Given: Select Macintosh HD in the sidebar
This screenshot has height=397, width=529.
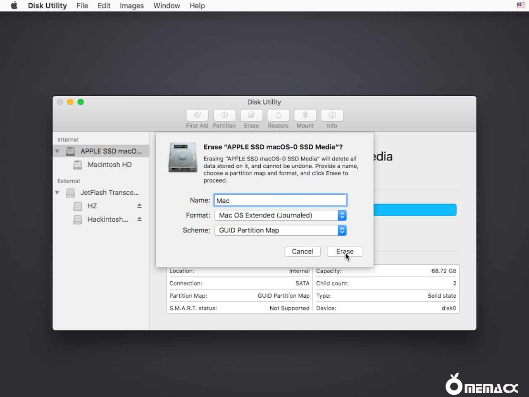Looking at the screenshot, I should point(110,165).
